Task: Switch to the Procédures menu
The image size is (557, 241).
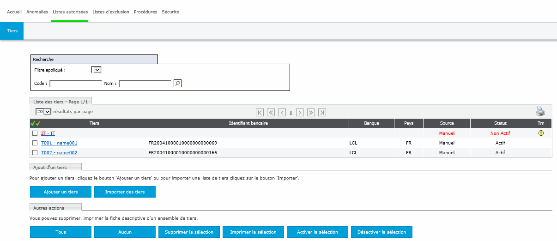Action: coord(145,12)
